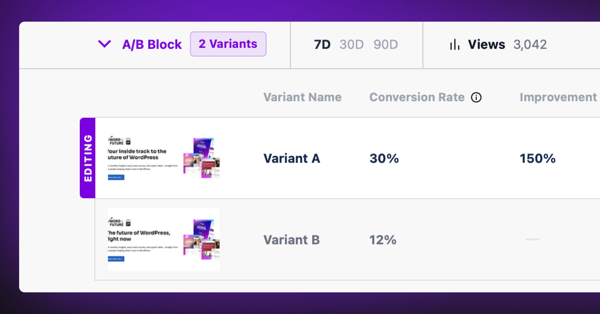
Task: Click the Views metric label
Action: coord(486,44)
